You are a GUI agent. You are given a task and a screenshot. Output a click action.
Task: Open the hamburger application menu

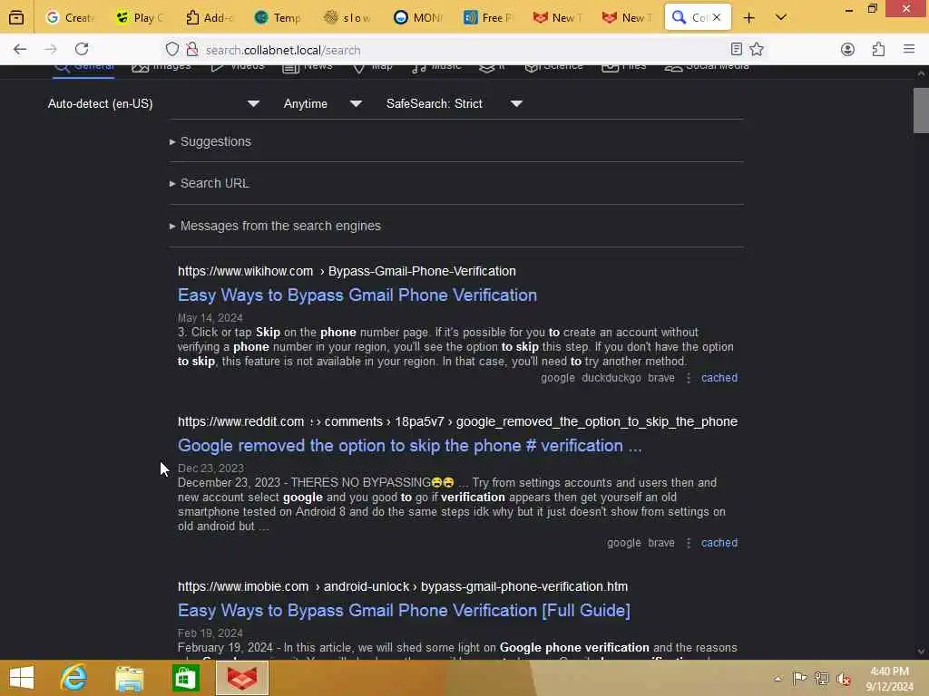coord(909,49)
